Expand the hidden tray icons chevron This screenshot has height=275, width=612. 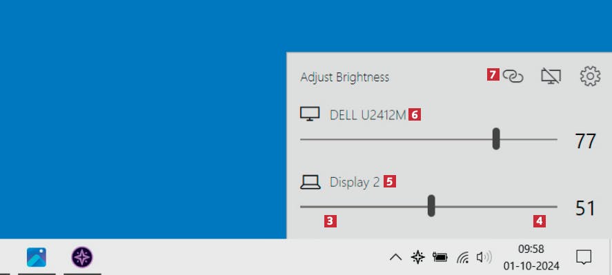(x=395, y=258)
